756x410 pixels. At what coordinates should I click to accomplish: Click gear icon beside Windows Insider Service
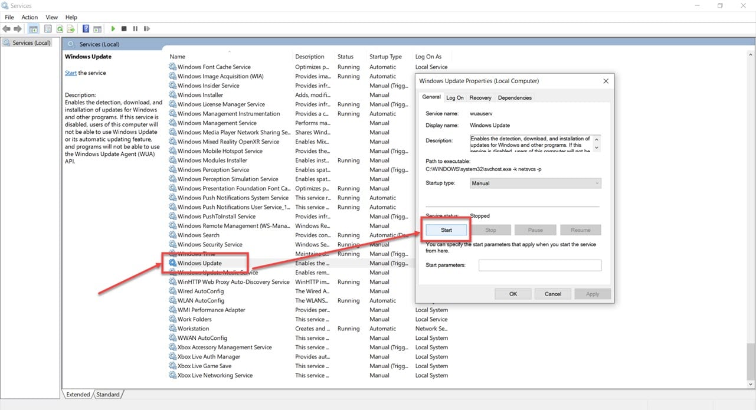(x=173, y=86)
